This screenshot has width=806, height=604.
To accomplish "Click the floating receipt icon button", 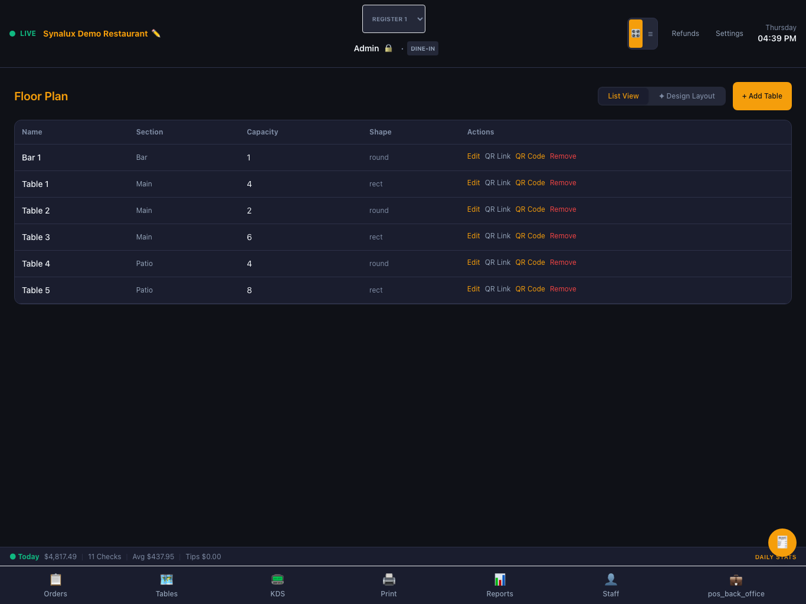I will pyautogui.click(x=782, y=543).
